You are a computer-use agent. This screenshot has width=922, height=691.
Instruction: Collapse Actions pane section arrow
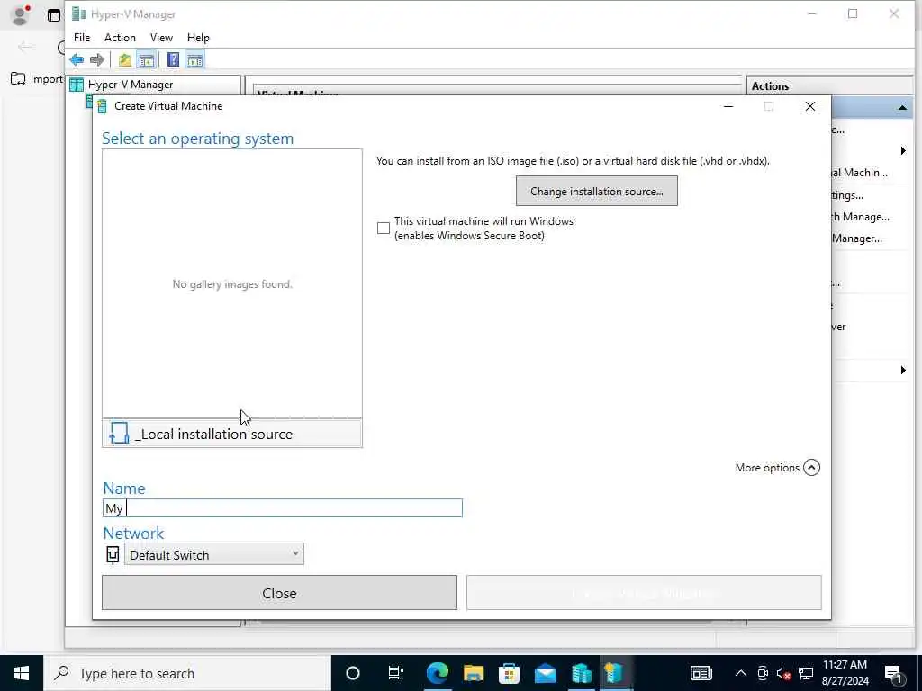click(x=902, y=108)
